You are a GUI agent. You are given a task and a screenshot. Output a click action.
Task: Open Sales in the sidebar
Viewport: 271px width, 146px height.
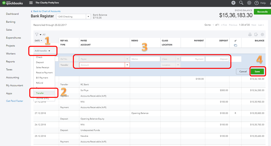[x=9, y=30]
